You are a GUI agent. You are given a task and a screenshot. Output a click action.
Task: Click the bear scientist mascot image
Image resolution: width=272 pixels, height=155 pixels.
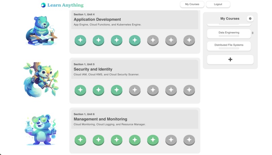coord(40,129)
